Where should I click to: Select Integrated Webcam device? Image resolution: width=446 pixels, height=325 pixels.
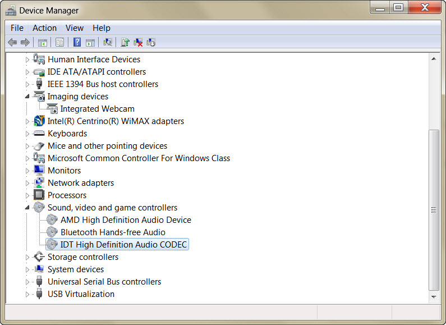[x=97, y=109]
